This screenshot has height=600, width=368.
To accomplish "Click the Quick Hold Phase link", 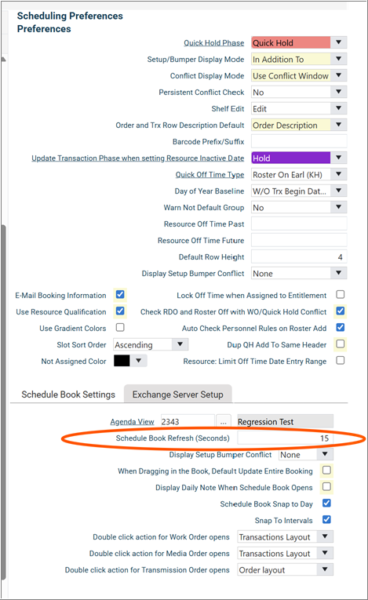I will (213, 43).
